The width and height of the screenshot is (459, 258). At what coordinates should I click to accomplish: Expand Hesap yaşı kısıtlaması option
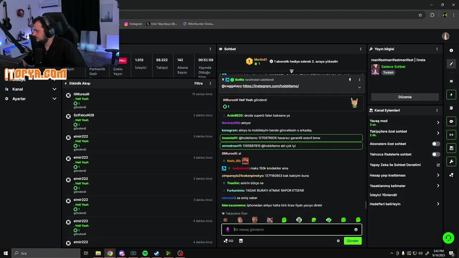pyautogui.click(x=438, y=175)
